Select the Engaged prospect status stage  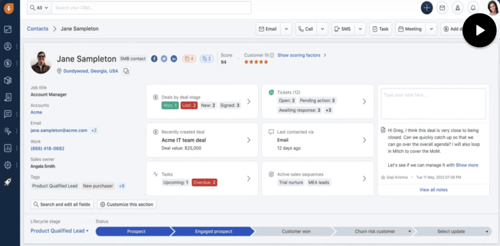213,231
